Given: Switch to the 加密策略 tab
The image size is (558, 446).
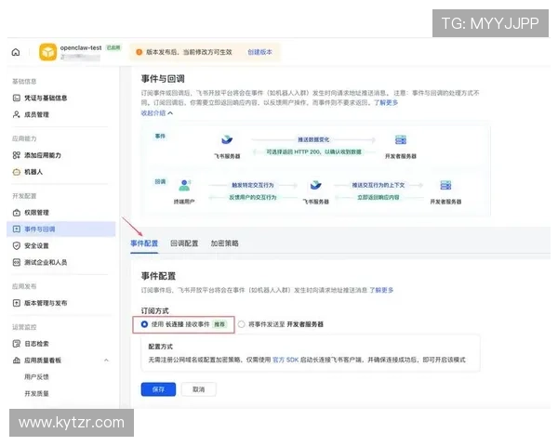Looking at the screenshot, I should 224,243.
